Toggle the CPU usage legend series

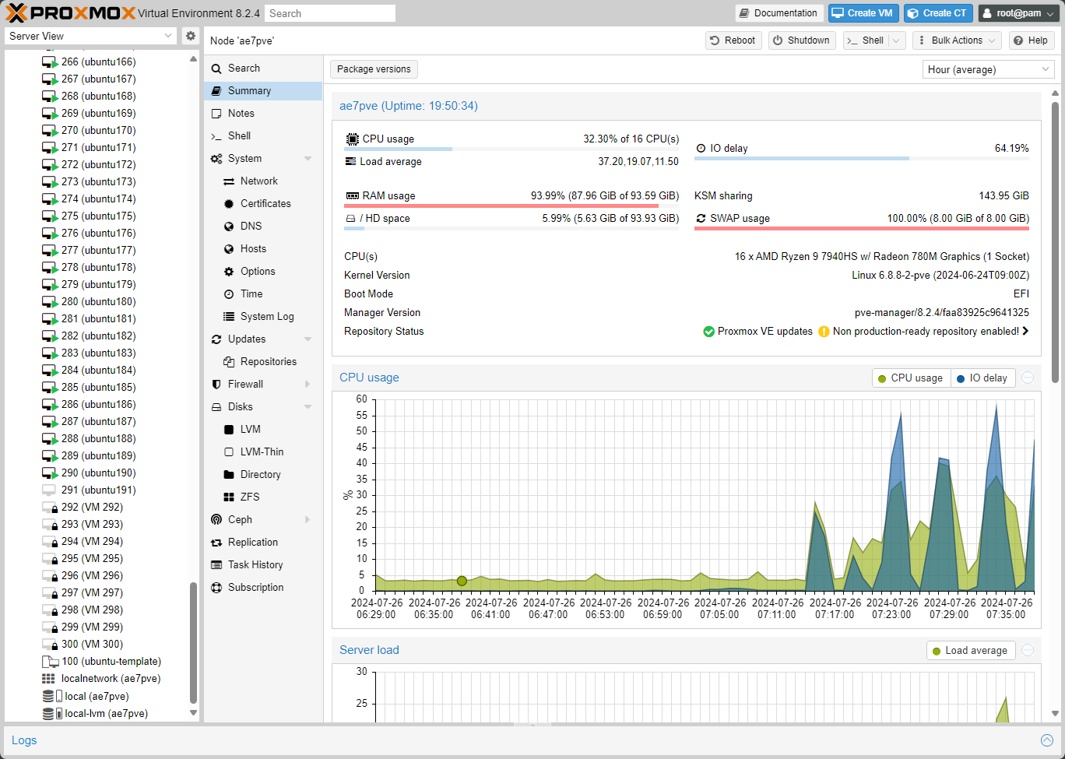click(x=910, y=378)
